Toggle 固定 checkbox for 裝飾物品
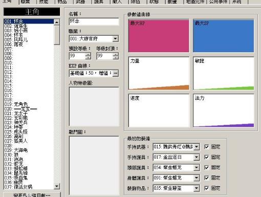This screenshot has height=197, width=261. pyautogui.click(x=206, y=188)
